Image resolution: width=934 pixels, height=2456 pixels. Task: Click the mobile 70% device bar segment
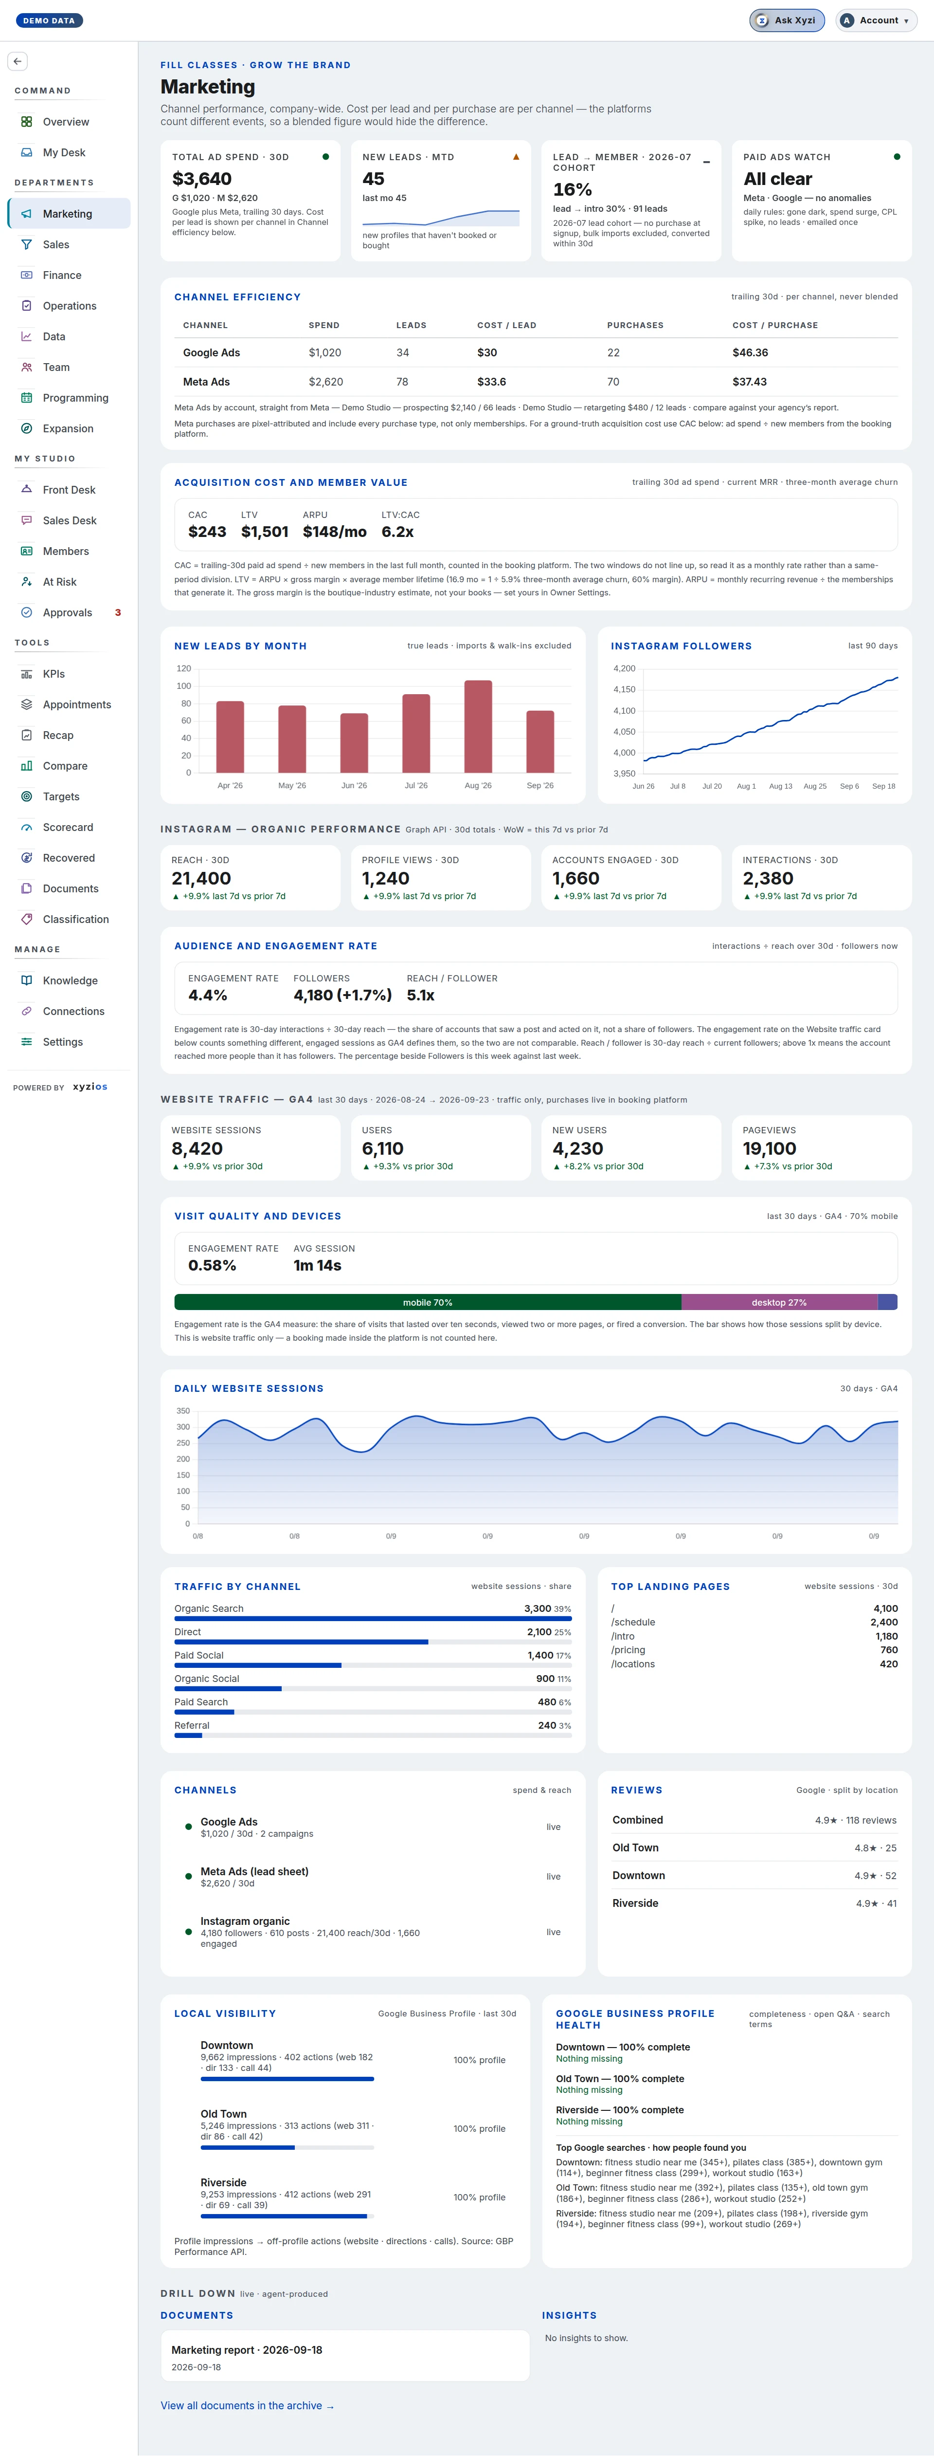(428, 1302)
